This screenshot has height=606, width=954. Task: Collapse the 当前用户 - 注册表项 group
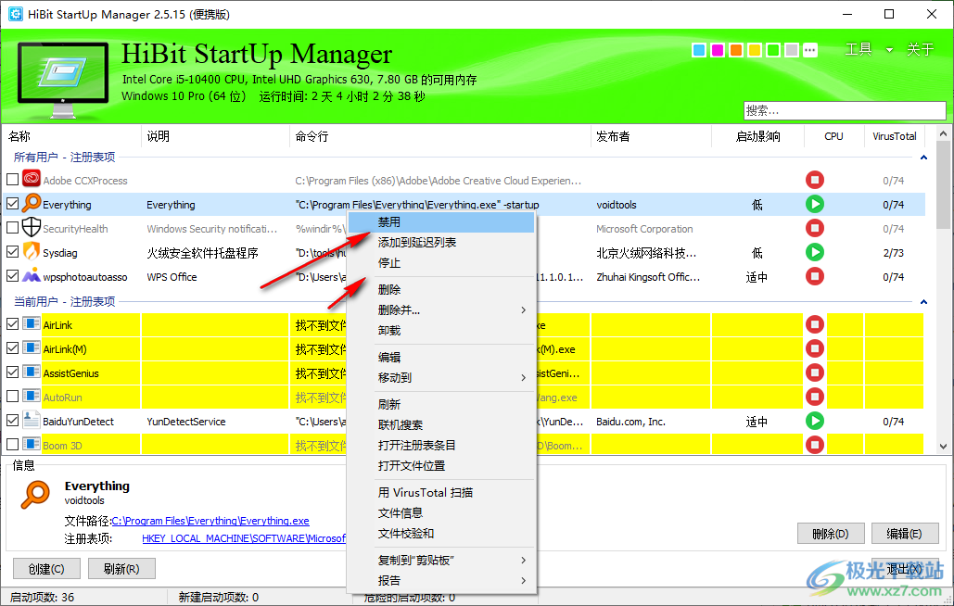pyautogui.click(x=923, y=302)
